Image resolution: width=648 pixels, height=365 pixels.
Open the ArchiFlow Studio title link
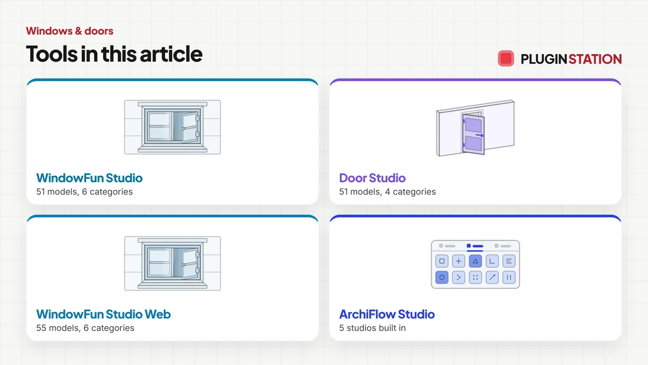(387, 314)
